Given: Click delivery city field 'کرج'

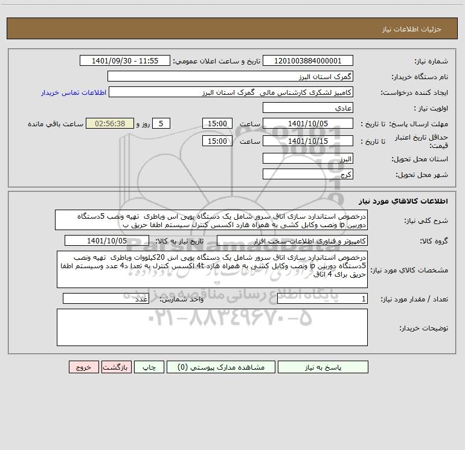Looking at the screenshot, I should pyautogui.click(x=308, y=174).
